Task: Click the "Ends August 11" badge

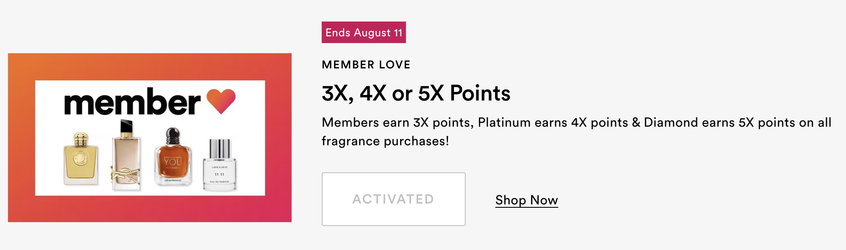Action: (364, 33)
